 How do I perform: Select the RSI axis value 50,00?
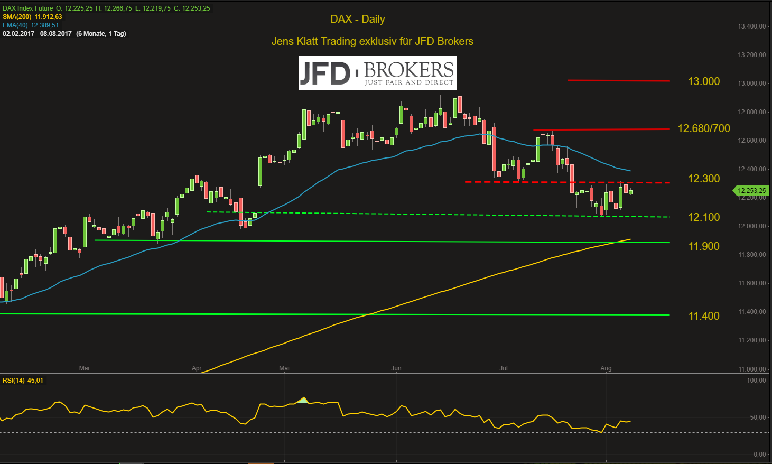point(758,417)
